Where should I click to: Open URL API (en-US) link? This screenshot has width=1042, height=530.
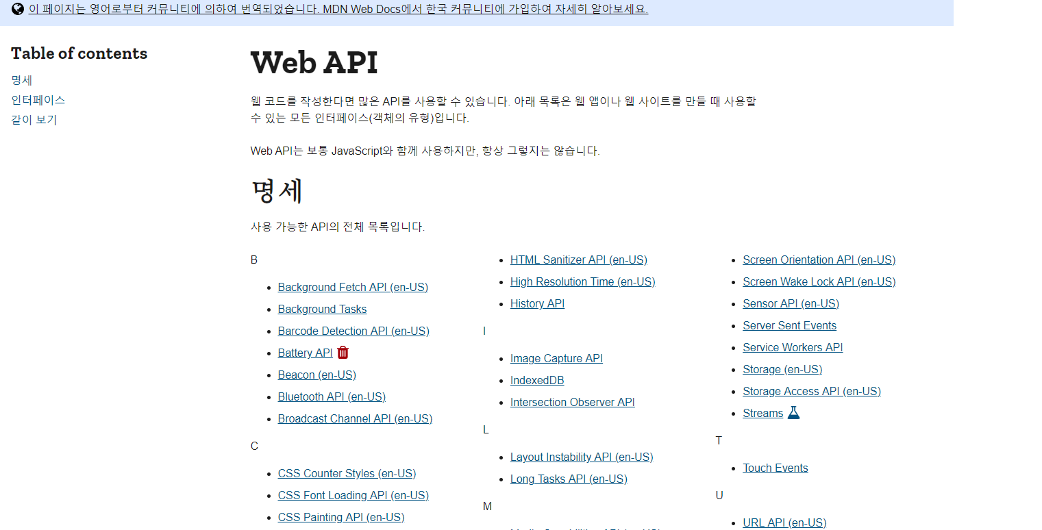click(784, 522)
